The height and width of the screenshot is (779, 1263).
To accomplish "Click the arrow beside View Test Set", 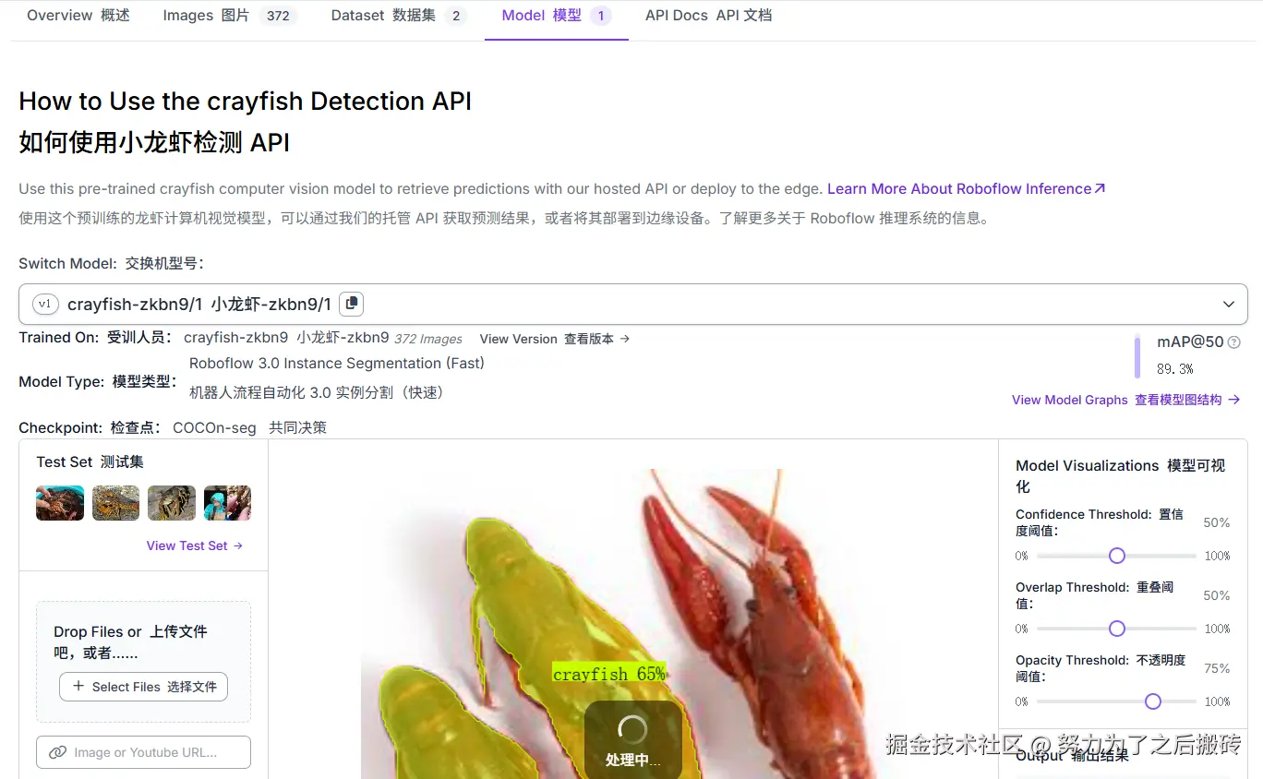I will click(x=238, y=545).
